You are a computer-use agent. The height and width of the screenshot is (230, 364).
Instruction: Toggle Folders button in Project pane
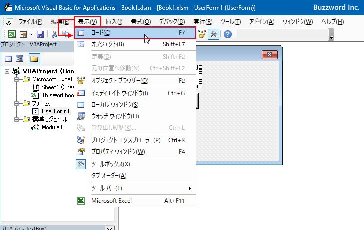(x=34, y=59)
